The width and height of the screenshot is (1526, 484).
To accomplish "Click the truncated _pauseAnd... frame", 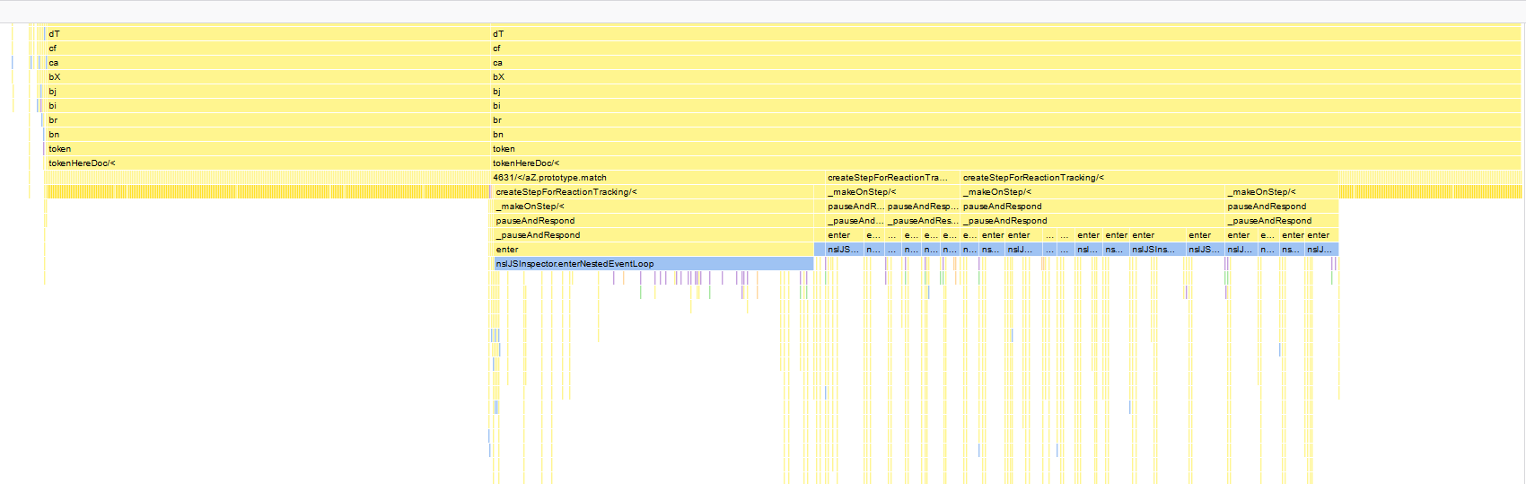I will 855,221.
